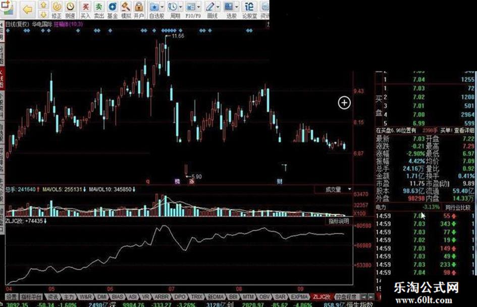
Task: Select the ARBR indicator tab
Action: point(161,296)
